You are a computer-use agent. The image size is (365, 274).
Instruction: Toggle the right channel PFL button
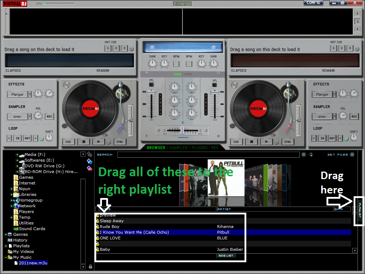215,85
